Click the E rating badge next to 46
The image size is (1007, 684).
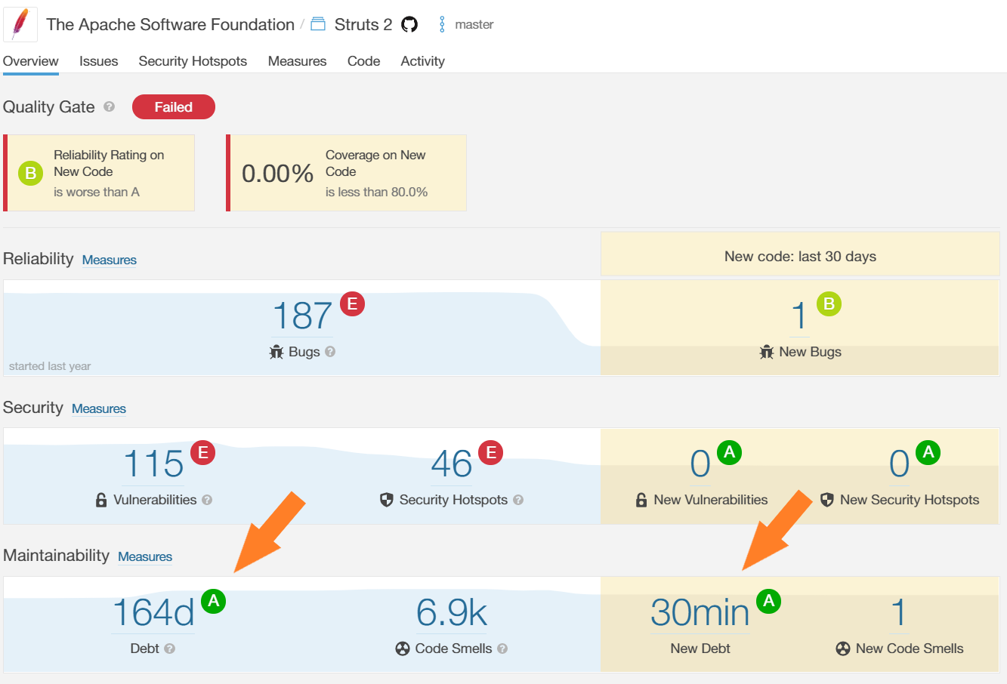pos(491,452)
